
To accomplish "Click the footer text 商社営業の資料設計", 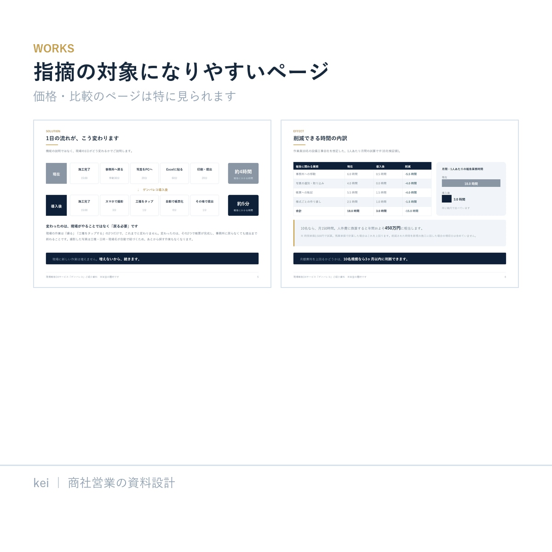I will pyautogui.click(x=121, y=483).
